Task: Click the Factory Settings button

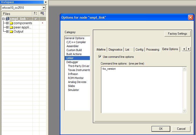Action: [x=178, y=34]
